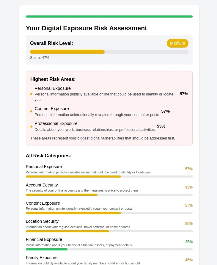
Task: Click the Medium risk level badge
Action: tap(177, 43)
